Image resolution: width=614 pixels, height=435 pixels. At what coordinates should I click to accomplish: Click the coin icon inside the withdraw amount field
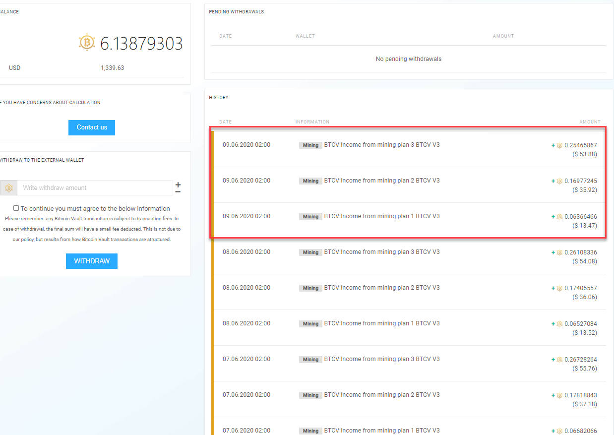[8, 188]
